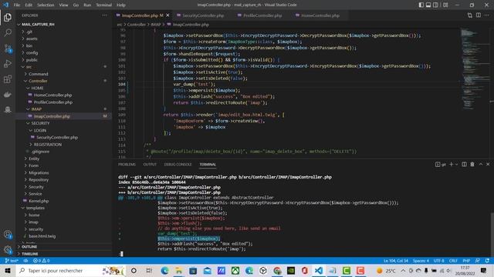Open errors and warnings count in status bar

41,261
